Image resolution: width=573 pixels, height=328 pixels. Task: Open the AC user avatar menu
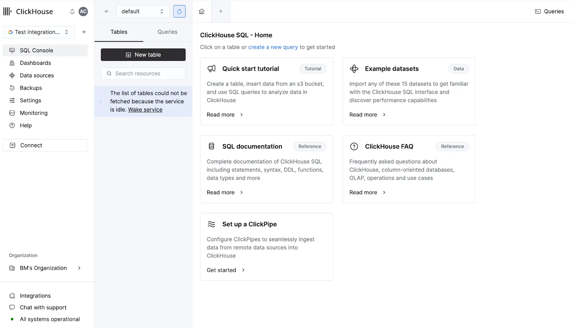[x=83, y=11]
